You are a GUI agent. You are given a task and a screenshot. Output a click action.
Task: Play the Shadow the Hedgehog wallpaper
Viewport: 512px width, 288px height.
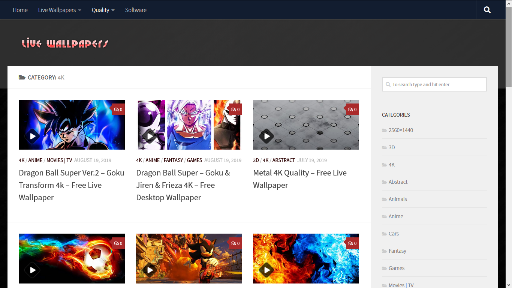click(x=150, y=270)
